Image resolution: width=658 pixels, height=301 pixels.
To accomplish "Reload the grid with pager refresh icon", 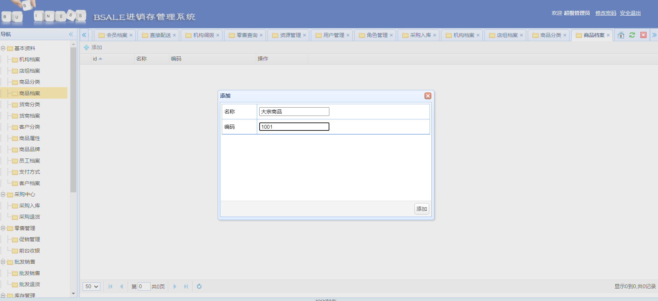I will click(199, 286).
